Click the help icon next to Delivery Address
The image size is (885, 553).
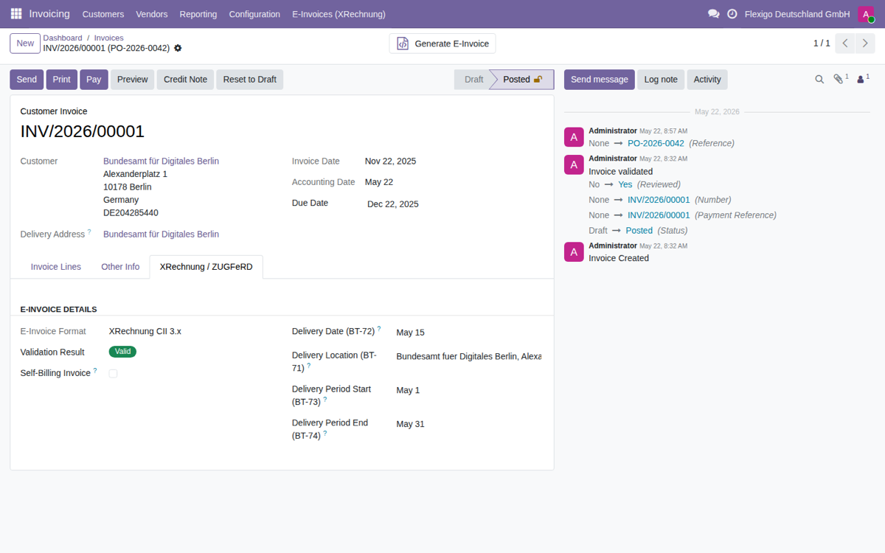[90, 232]
